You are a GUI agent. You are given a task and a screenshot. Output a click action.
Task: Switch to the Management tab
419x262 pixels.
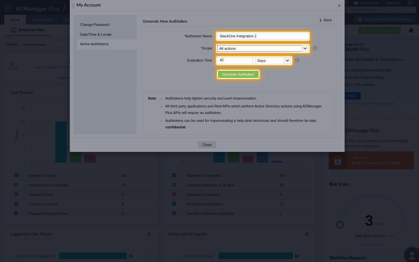coord(42,20)
